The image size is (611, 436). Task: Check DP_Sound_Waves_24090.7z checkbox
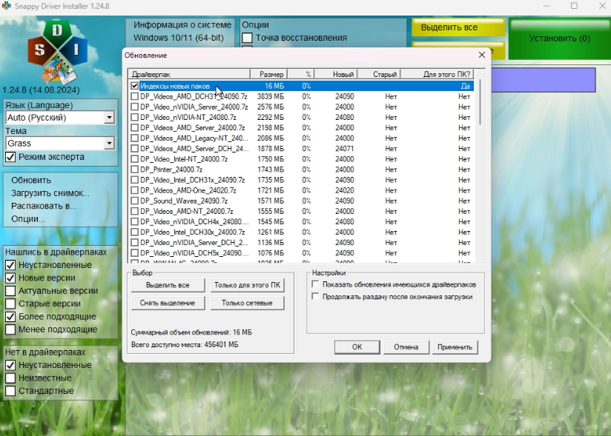[135, 201]
